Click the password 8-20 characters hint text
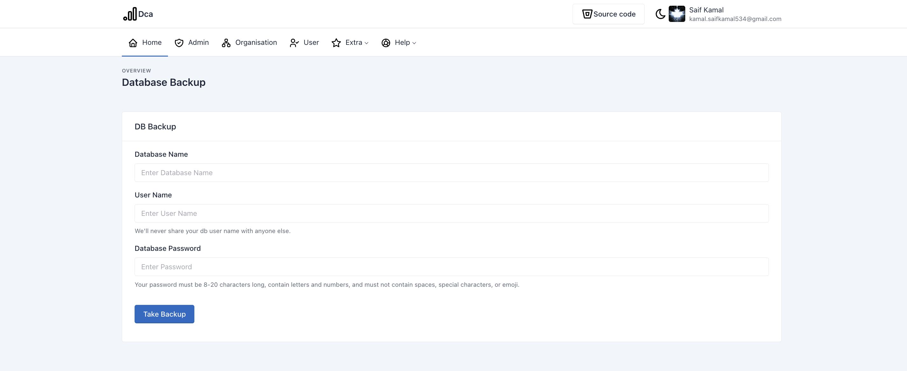Screen dimensions: 907x371 pyautogui.click(x=327, y=285)
